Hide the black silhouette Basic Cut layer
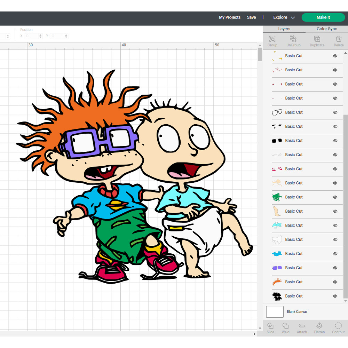 tap(335, 296)
